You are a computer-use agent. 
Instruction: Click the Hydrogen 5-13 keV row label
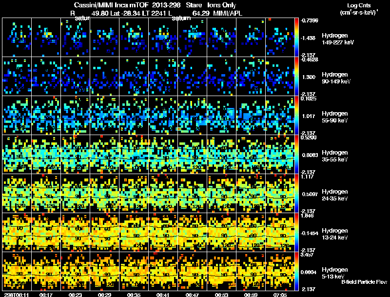click(x=334, y=273)
